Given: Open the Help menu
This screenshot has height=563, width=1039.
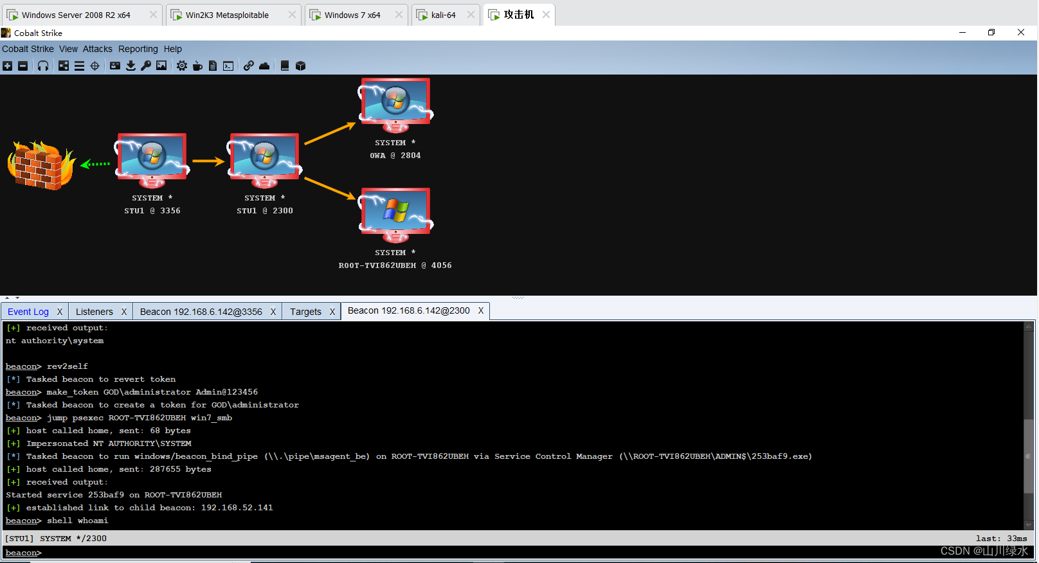Looking at the screenshot, I should (172, 49).
